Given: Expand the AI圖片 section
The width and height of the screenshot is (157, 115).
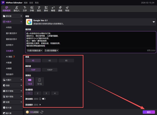Looking at the screenshot, I should [12, 80].
